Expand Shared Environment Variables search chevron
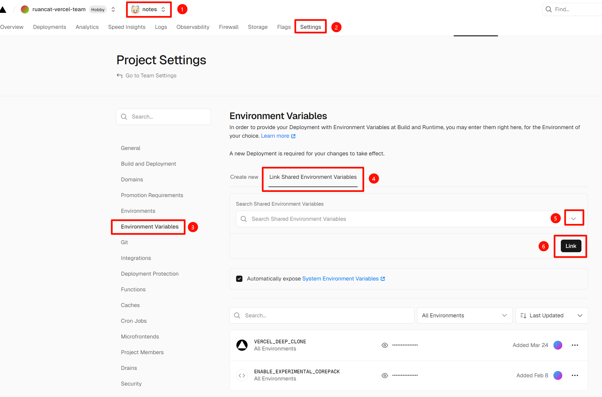This screenshot has width=602, height=397. [x=573, y=219]
